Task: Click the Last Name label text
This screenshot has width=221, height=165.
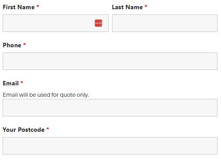Action: [127, 7]
